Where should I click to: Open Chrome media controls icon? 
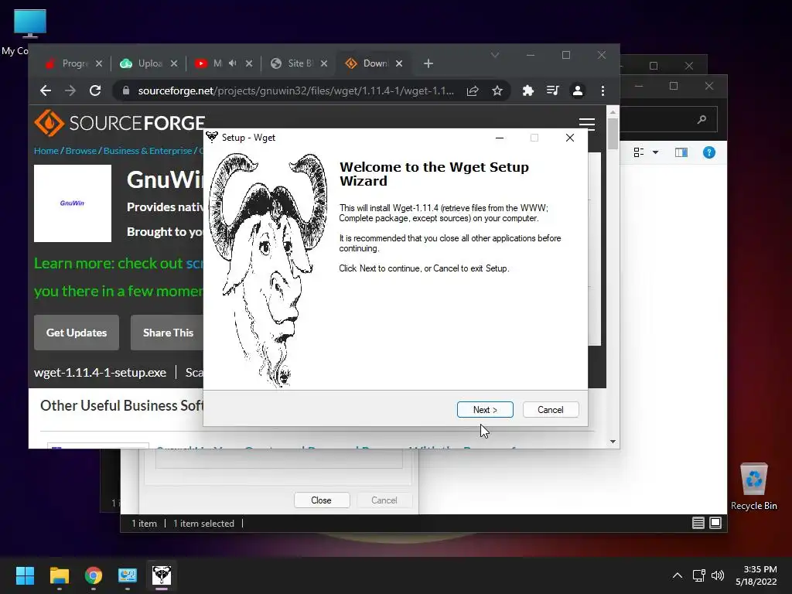[x=552, y=90]
